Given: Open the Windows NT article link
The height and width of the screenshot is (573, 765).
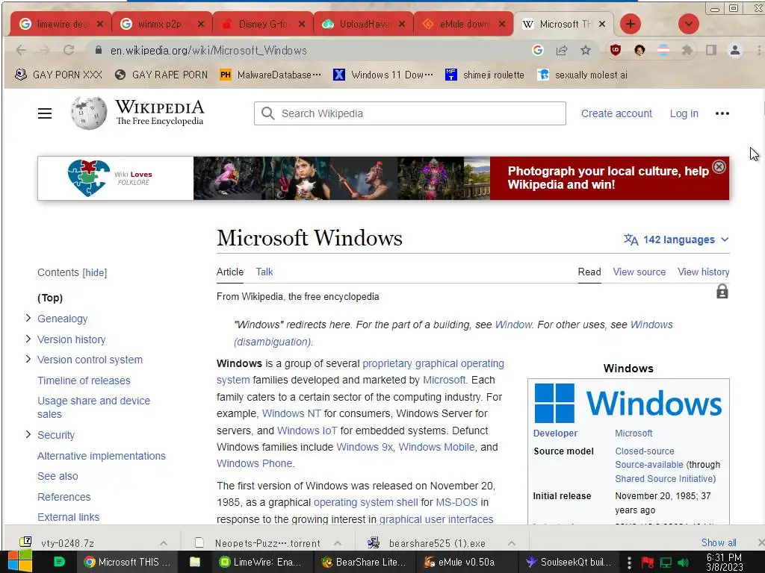Looking at the screenshot, I should tap(291, 413).
